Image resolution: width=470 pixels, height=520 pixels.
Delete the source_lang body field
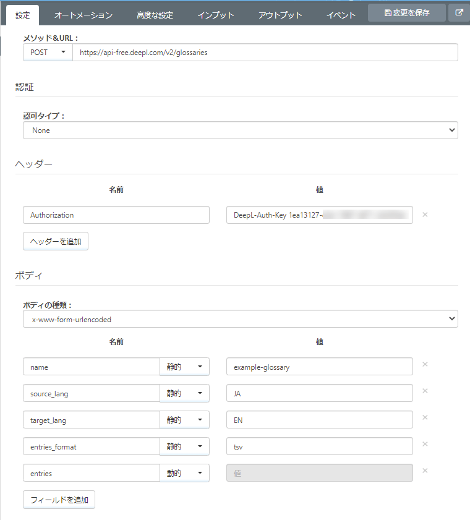pos(425,391)
